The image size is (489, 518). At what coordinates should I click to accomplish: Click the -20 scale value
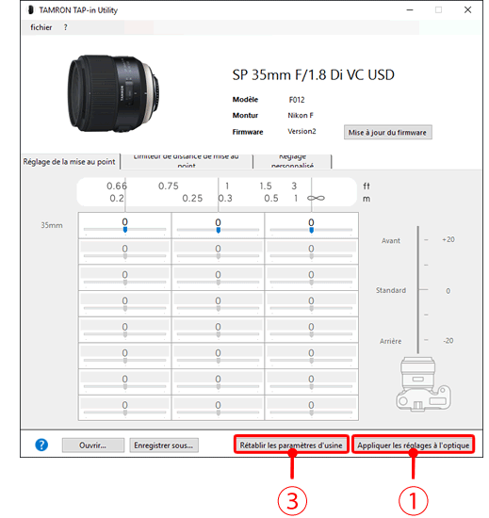pos(448,341)
